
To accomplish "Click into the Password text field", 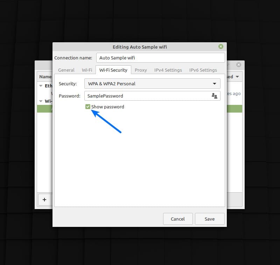I will tap(147, 96).
